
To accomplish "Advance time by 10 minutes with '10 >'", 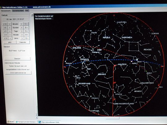I will tap(26, 24).
